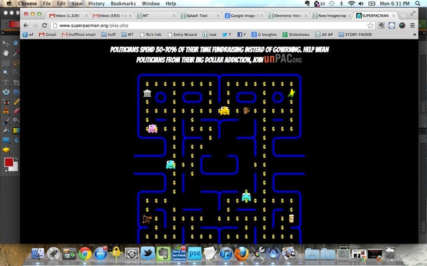Expand the 'MT' bookmarks folder
Viewport: 427px width, 266px height.
point(128,34)
